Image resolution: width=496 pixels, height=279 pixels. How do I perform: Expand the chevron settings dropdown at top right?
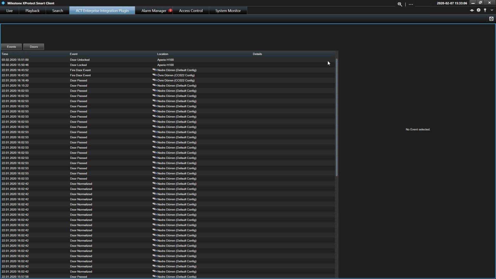coord(492,10)
